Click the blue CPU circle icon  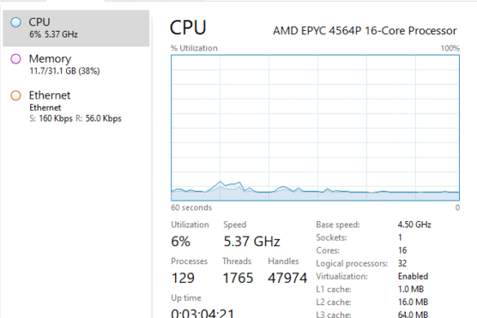coord(15,22)
